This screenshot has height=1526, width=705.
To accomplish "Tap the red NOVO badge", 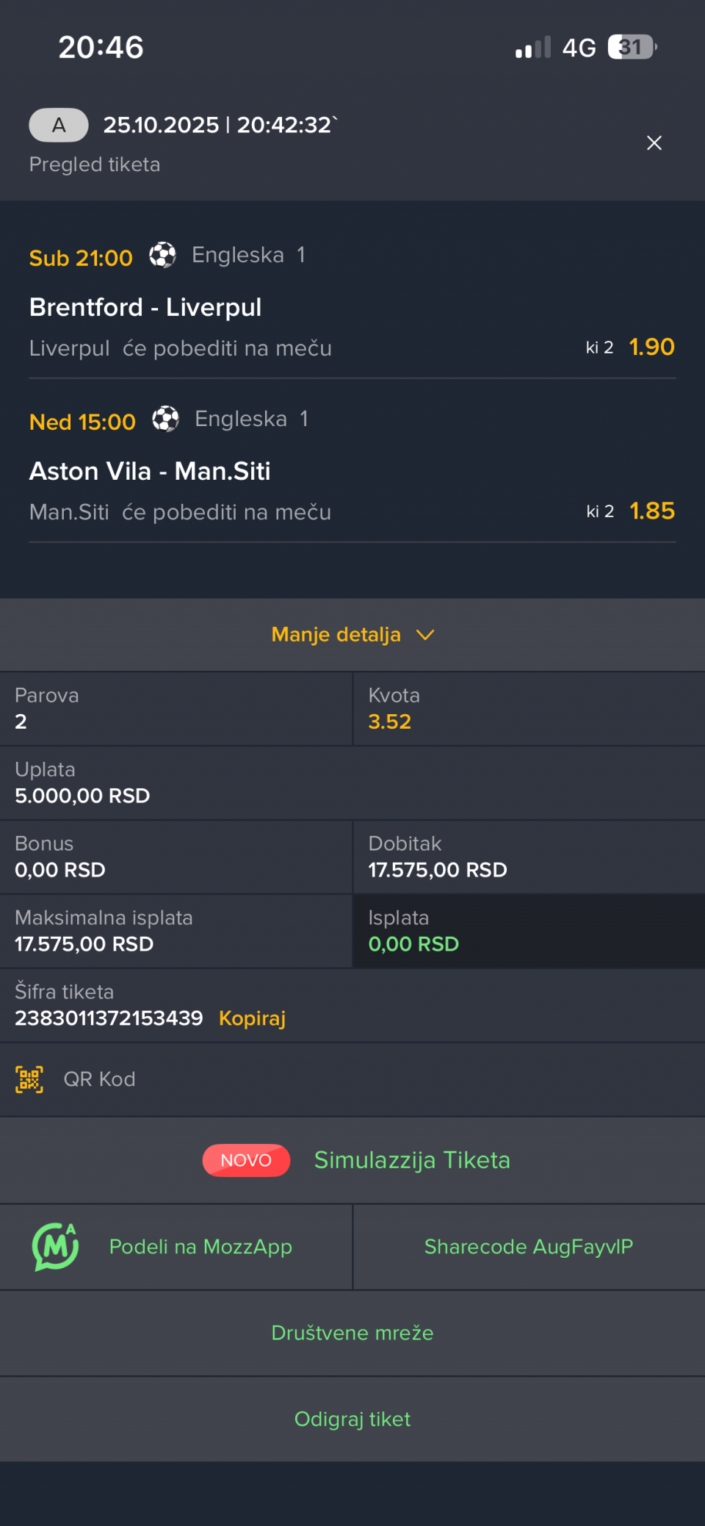I will pyautogui.click(x=246, y=1160).
